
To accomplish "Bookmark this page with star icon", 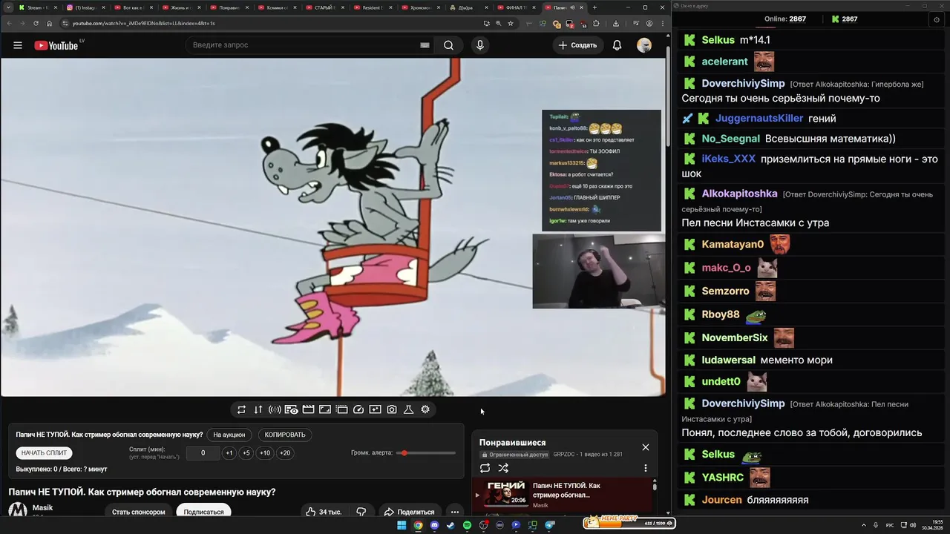I will [511, 23].
